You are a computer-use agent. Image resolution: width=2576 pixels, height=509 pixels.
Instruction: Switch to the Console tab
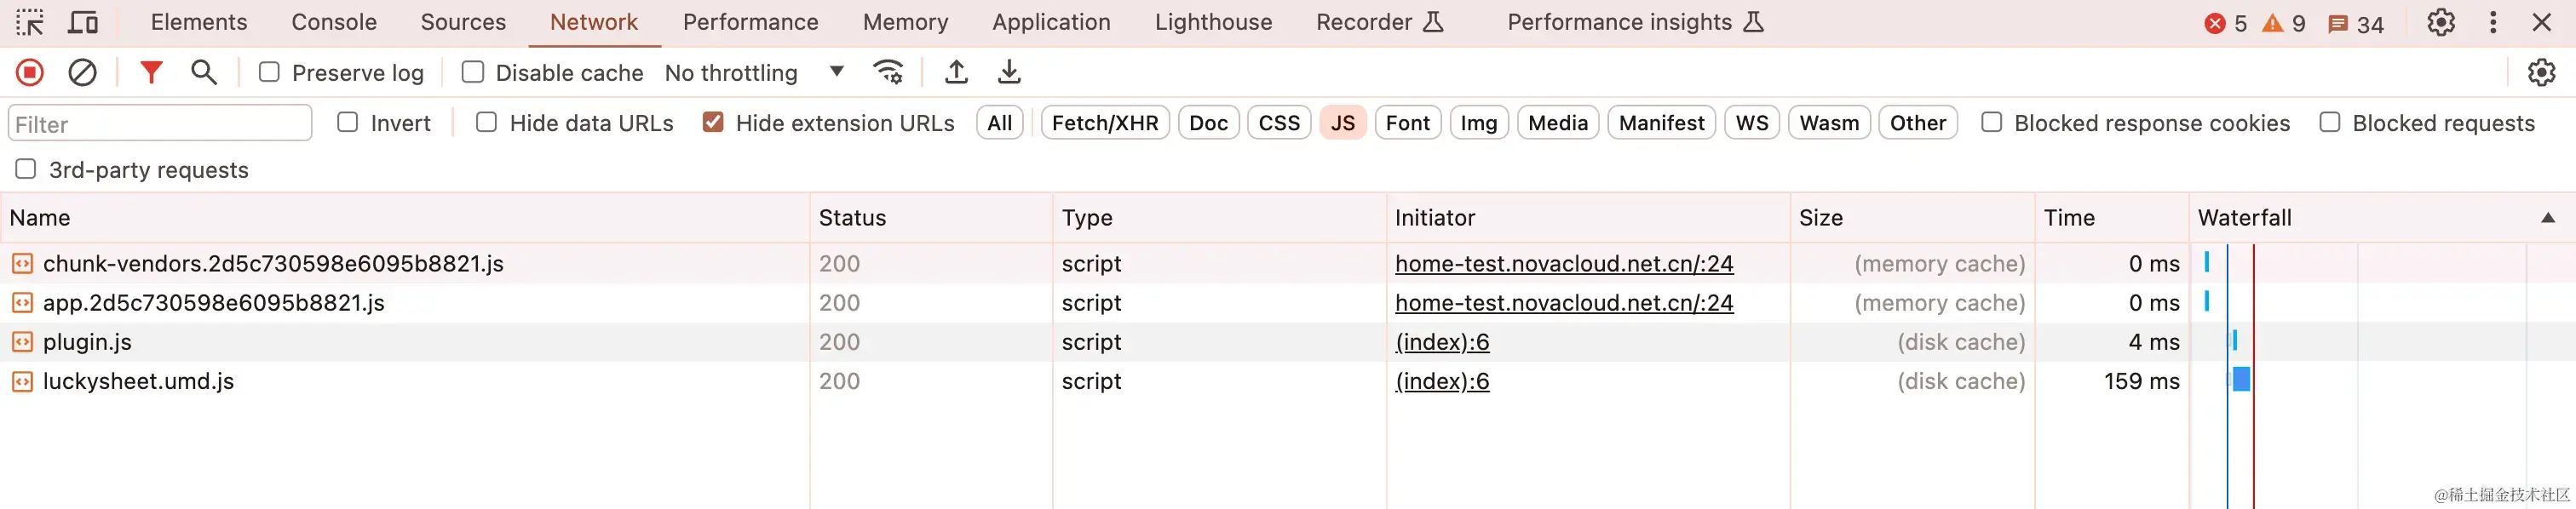tap(334, 22)
